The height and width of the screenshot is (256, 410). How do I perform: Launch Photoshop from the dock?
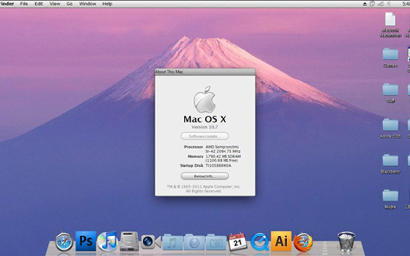85,241
